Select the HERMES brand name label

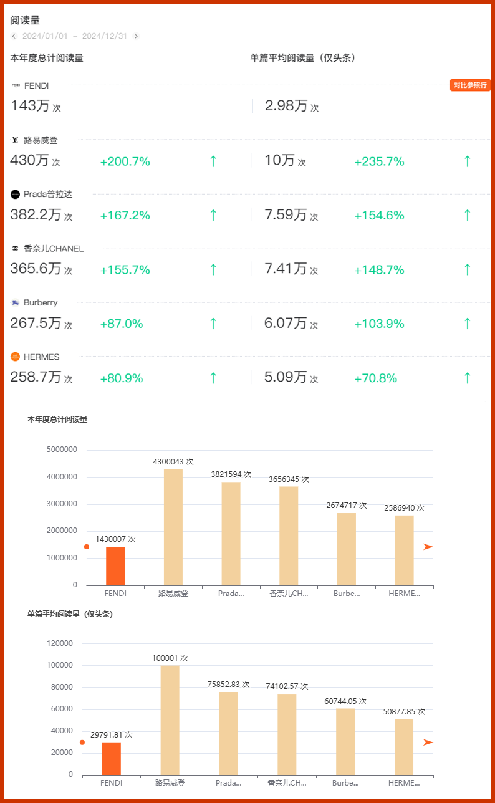(42, 357)
